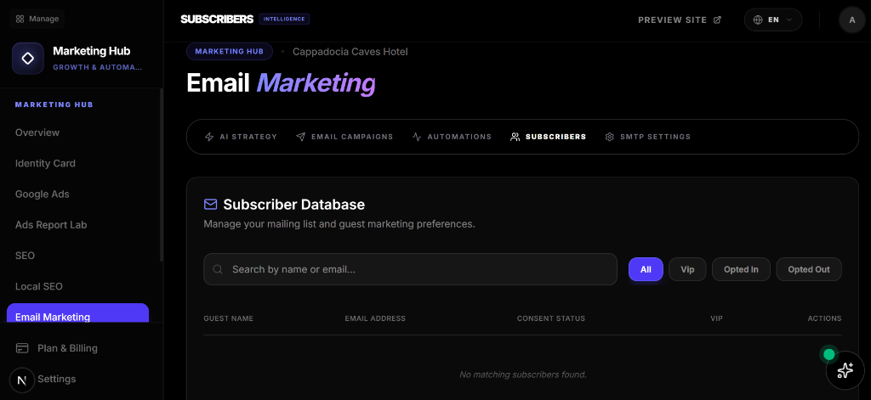The width and height of the screenshot is (871, 400).
Task: Click the paper plane Email Campaigns icon
Action: point(301,137)
